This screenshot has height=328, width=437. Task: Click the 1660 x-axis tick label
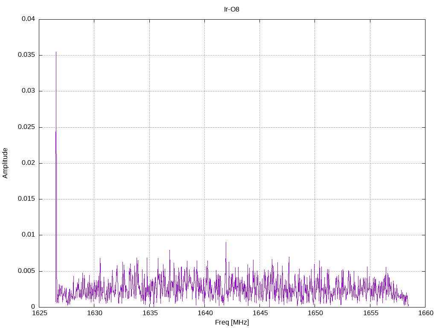[x=425, y=313]
